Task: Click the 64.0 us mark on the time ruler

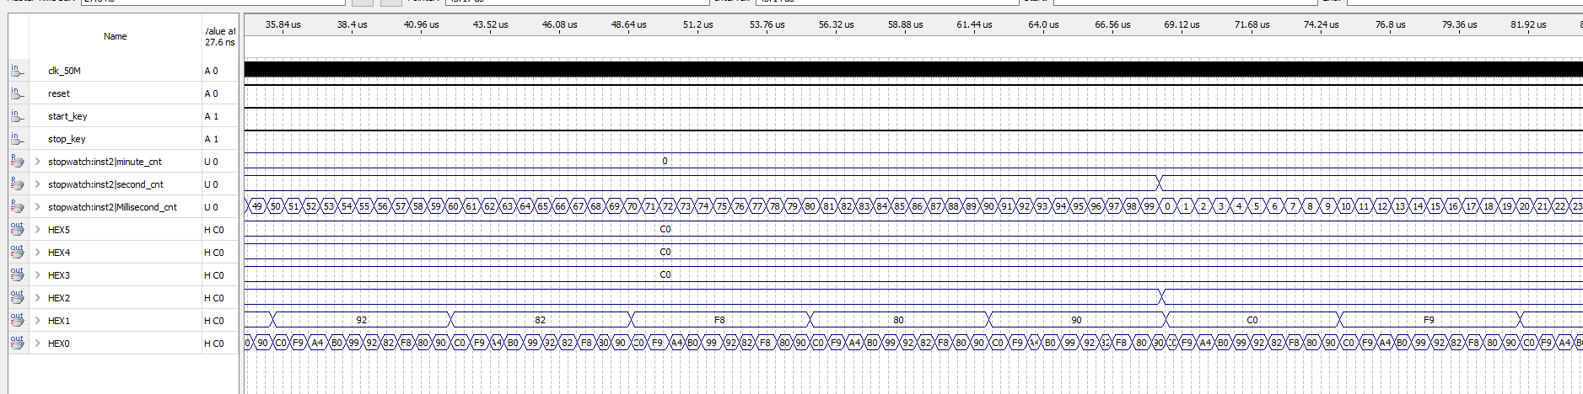Action: click(1043, 25)
